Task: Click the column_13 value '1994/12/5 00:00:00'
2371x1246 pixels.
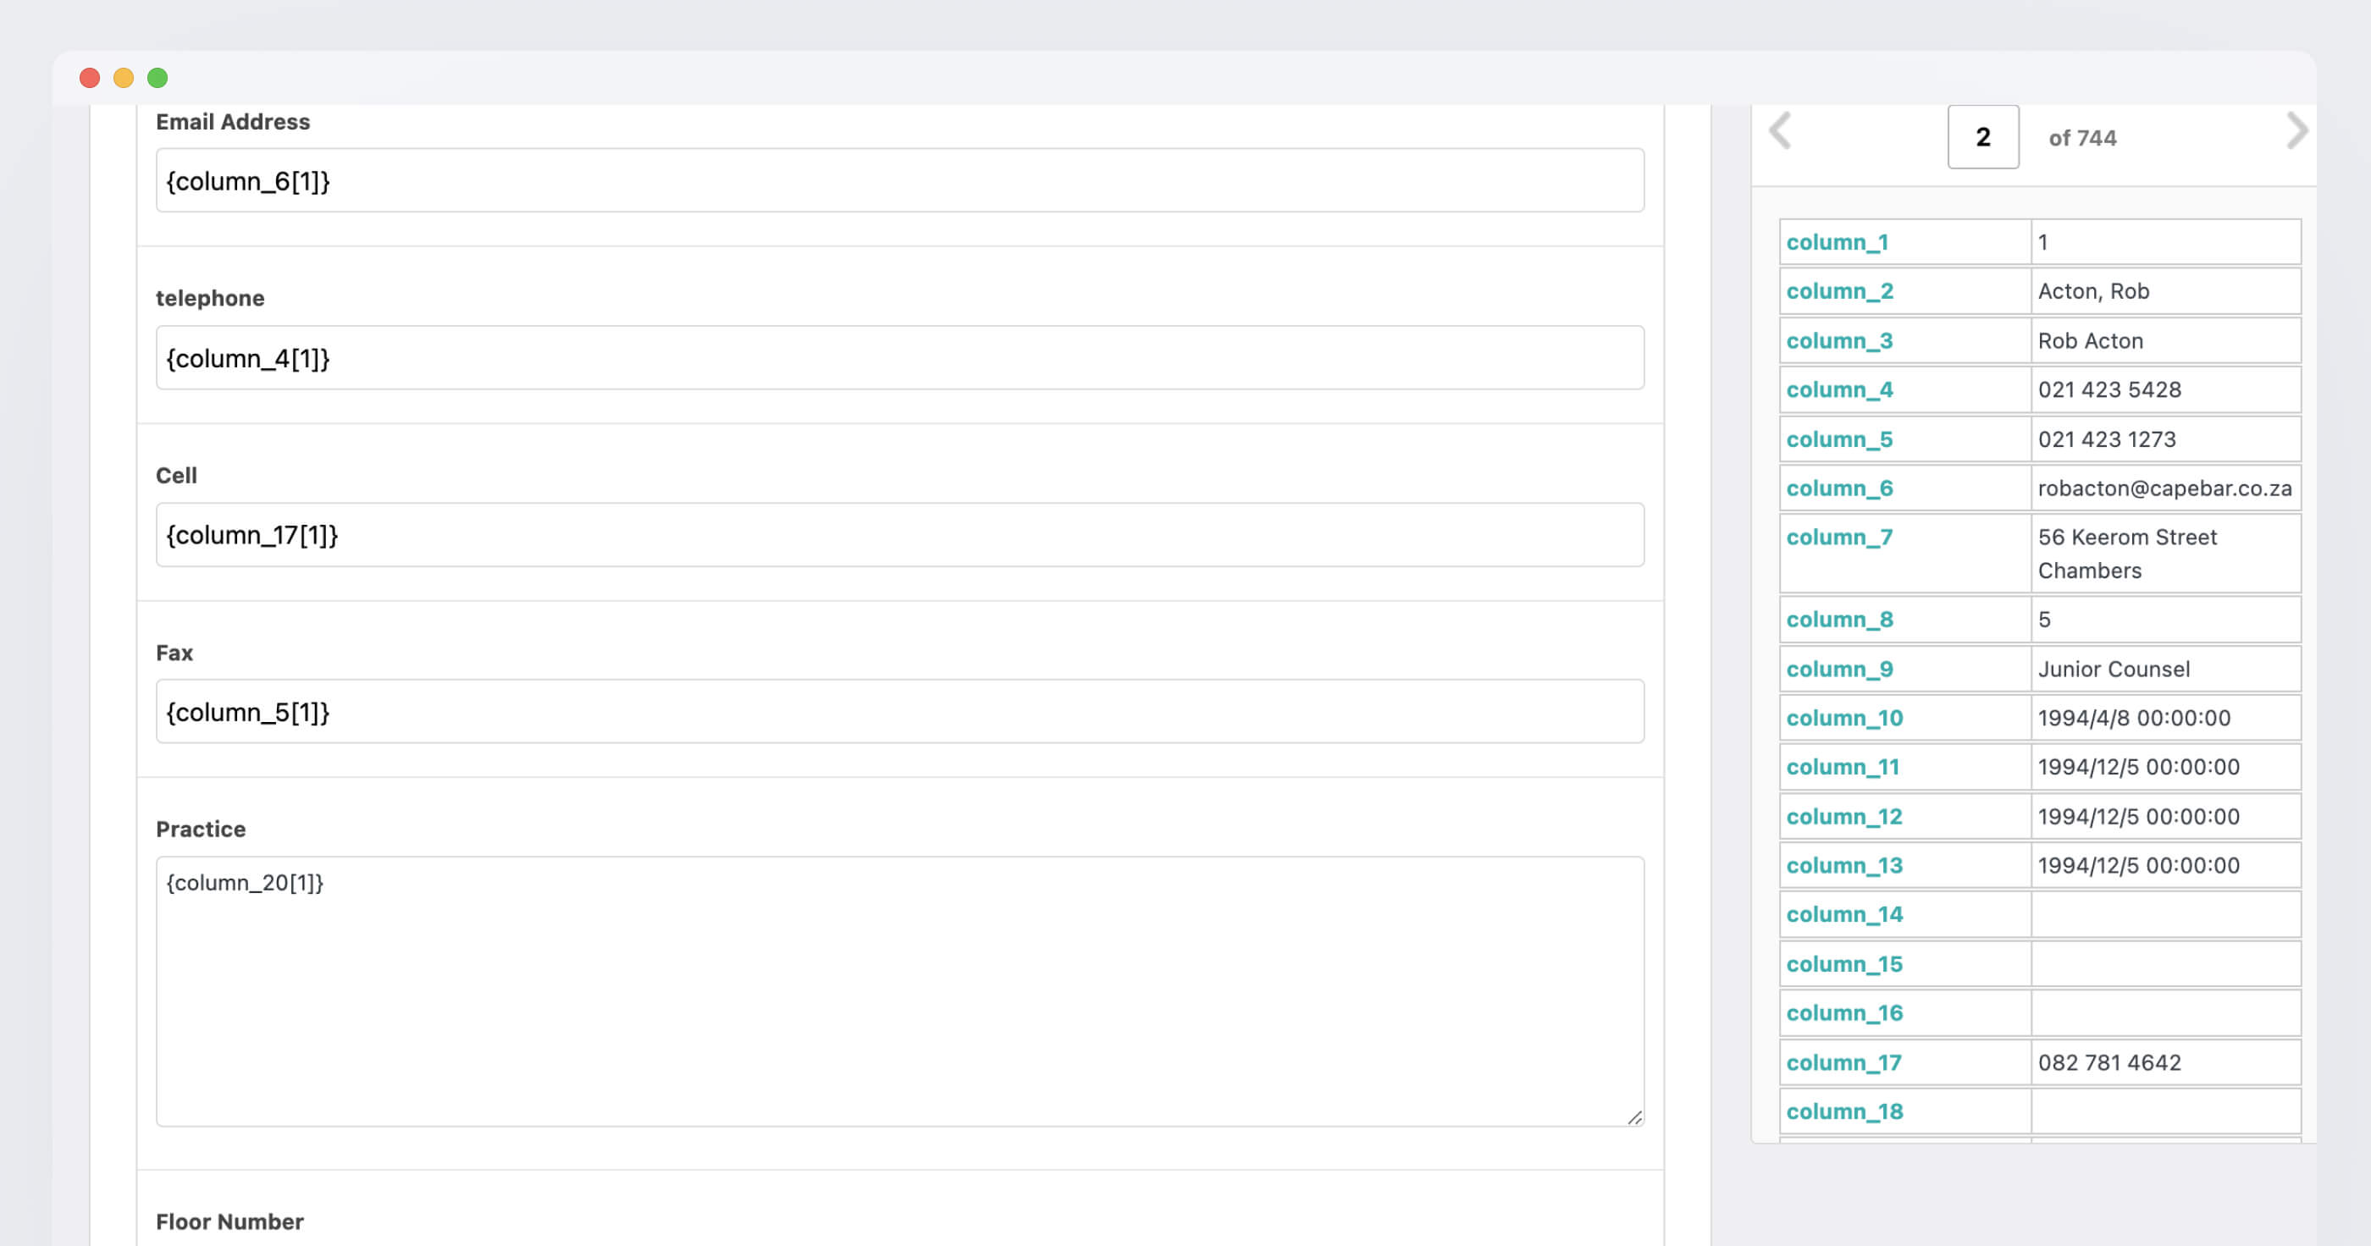Action: point(2138,865)
